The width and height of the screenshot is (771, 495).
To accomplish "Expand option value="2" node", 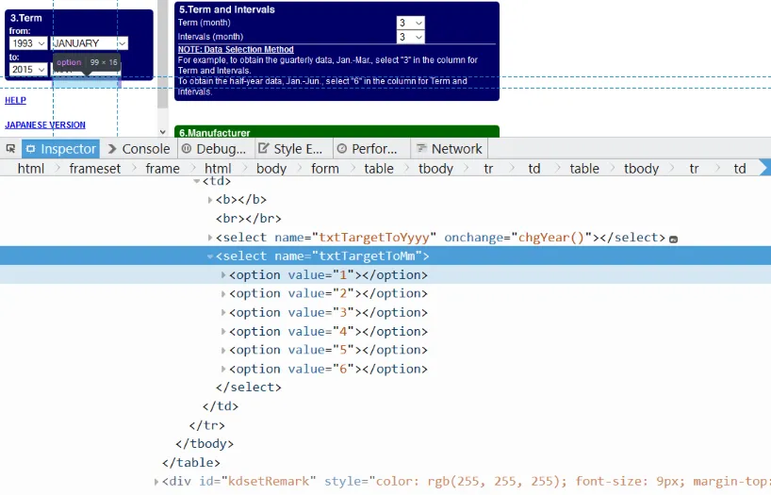I will (x=223, y=294).
